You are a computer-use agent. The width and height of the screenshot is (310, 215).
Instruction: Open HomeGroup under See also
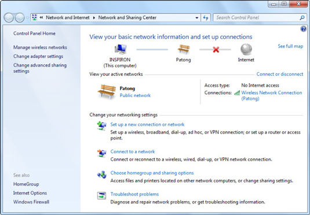tap(26, 184)
